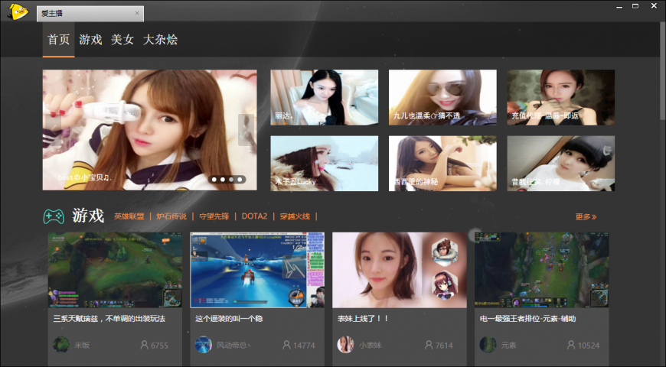Screen dimensions: 666x367
Task: Open the 丽达 streamer thumbnail
Action: click(324, 97)
